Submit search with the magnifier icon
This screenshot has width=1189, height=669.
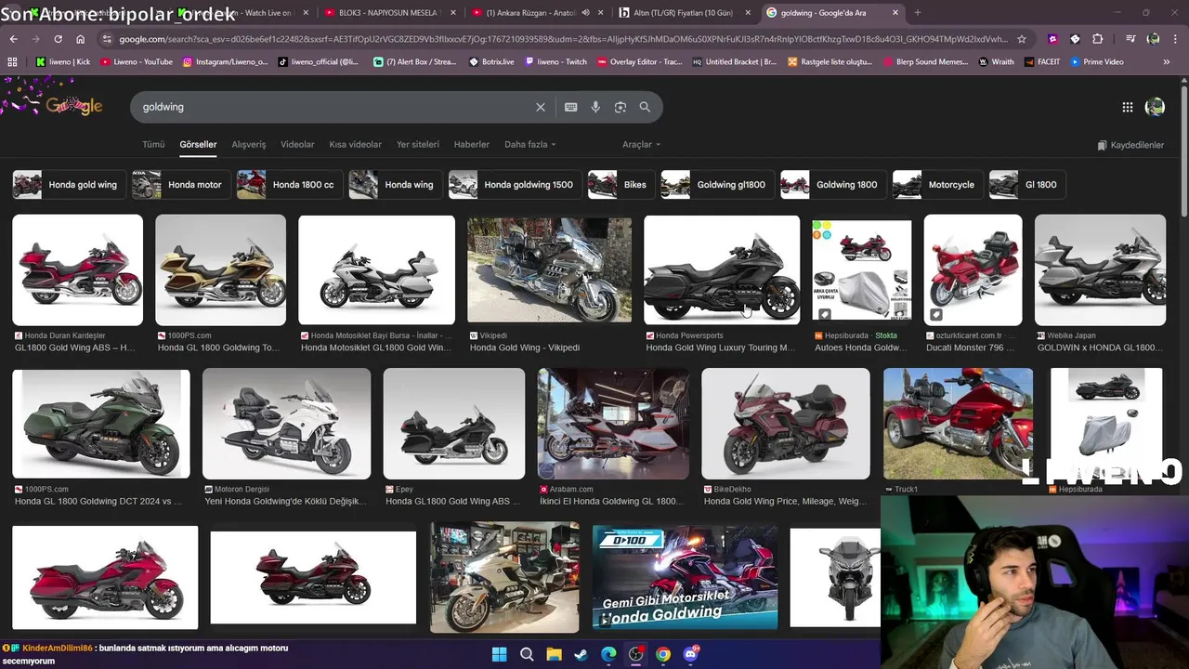point(645,107)
